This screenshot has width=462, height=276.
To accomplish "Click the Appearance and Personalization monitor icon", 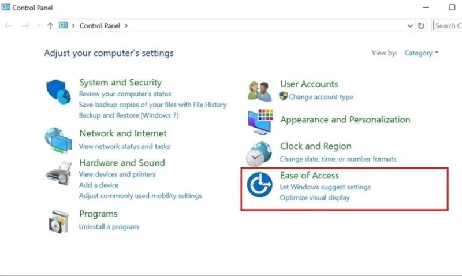I will pos(260,122).
